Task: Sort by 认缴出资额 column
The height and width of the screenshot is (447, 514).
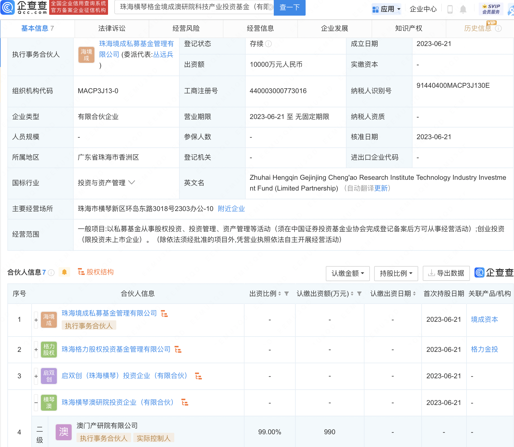Action: pos(352,294)
